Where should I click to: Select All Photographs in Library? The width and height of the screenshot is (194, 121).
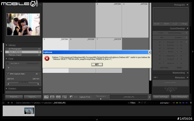[x=23, y=49]
